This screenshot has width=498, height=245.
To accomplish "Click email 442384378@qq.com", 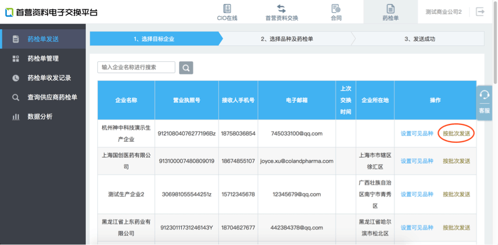I will (297, 228).
